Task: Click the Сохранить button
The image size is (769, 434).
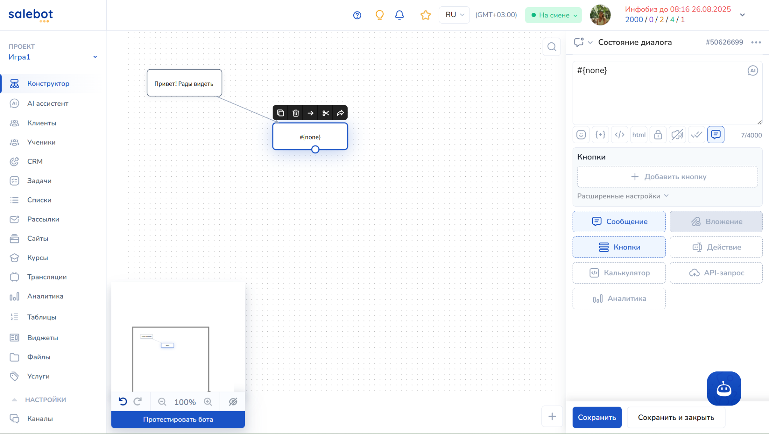Action: (x=597, y=417)
